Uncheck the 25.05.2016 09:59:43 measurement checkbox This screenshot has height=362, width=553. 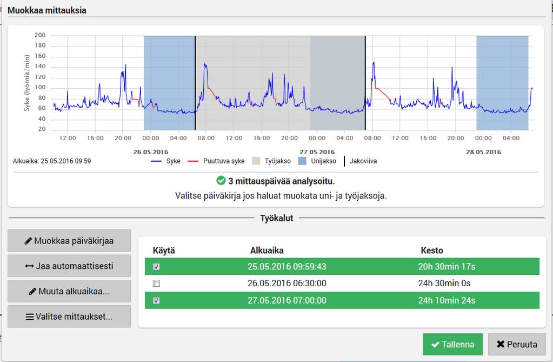coord(156,267)
